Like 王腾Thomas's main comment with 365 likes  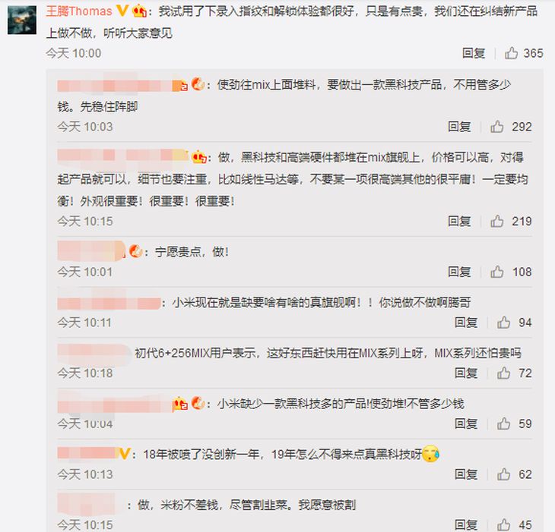click(511, 53)
